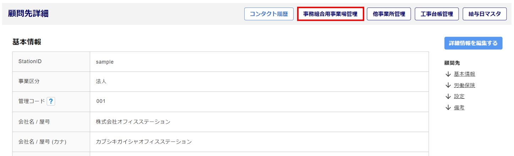Jump to 労働保険 section link

(464, 85)
